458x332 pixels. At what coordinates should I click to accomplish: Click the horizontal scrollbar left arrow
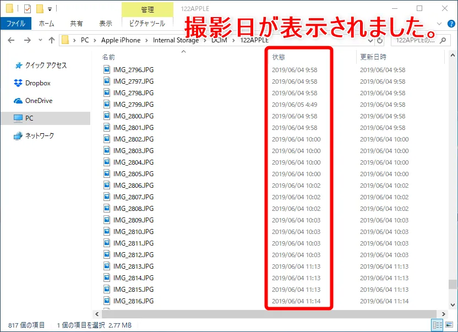97,314
